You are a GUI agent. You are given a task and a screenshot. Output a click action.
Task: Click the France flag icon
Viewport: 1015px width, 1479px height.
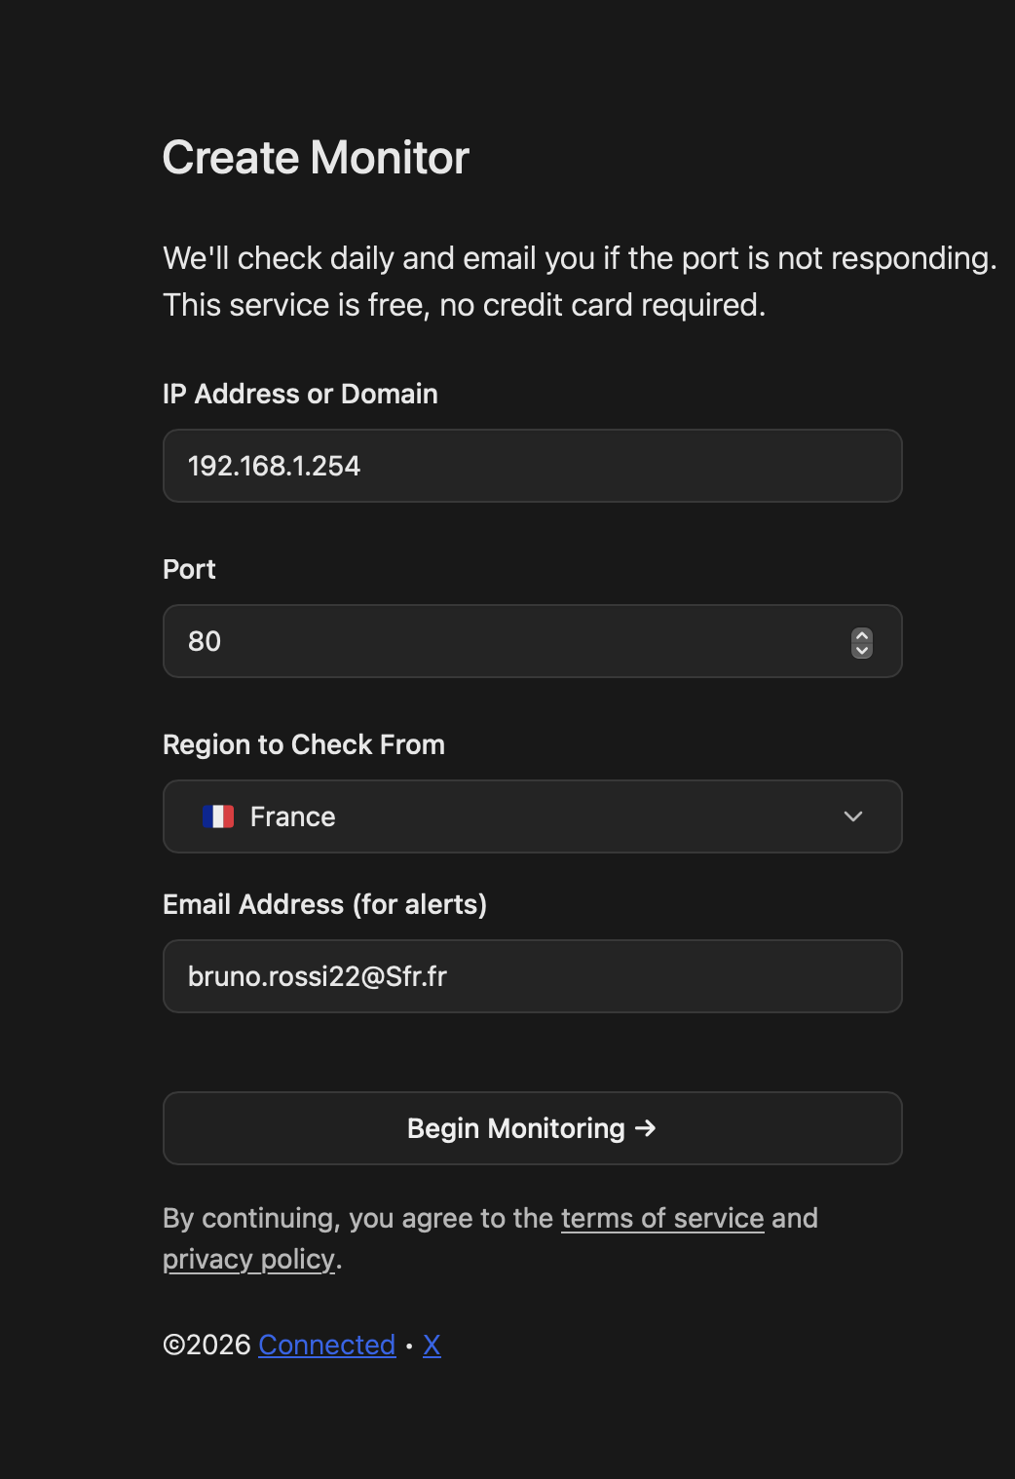tap(218, 816)
